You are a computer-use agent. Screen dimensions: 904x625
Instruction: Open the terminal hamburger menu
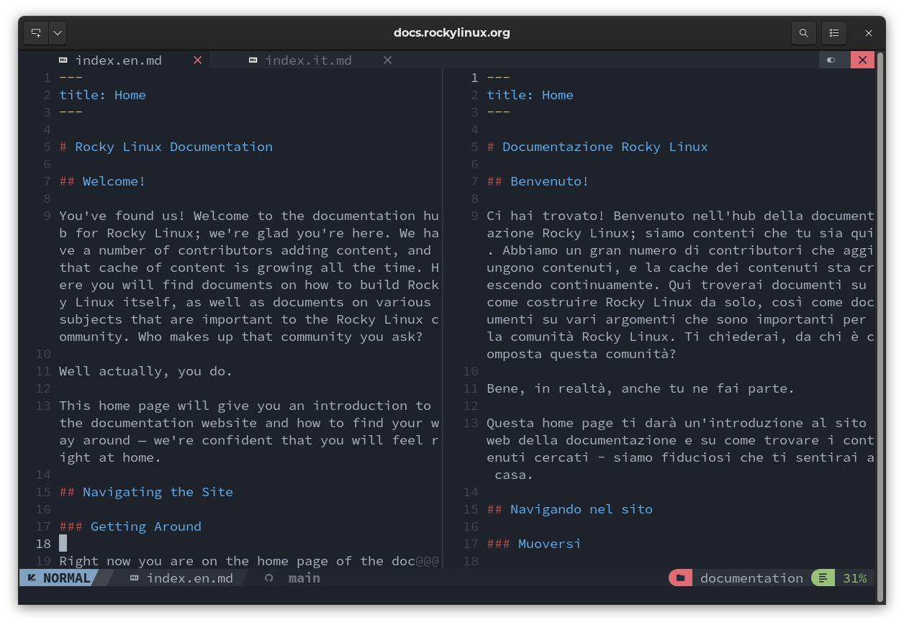834,33
